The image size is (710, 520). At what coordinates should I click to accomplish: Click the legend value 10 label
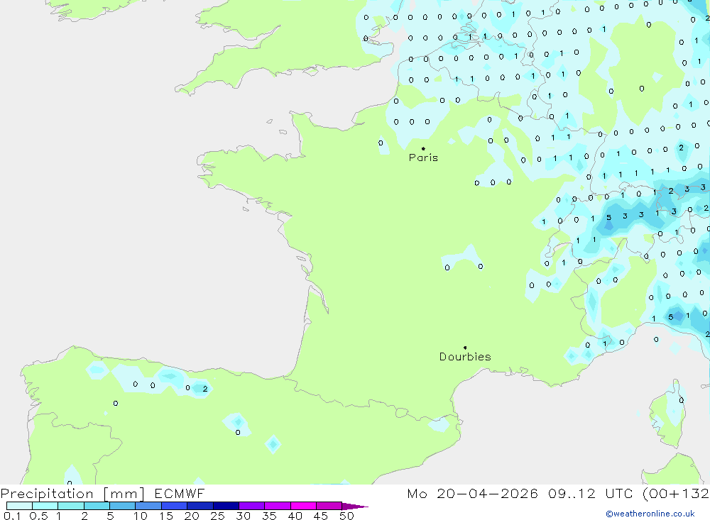[141, 516]
